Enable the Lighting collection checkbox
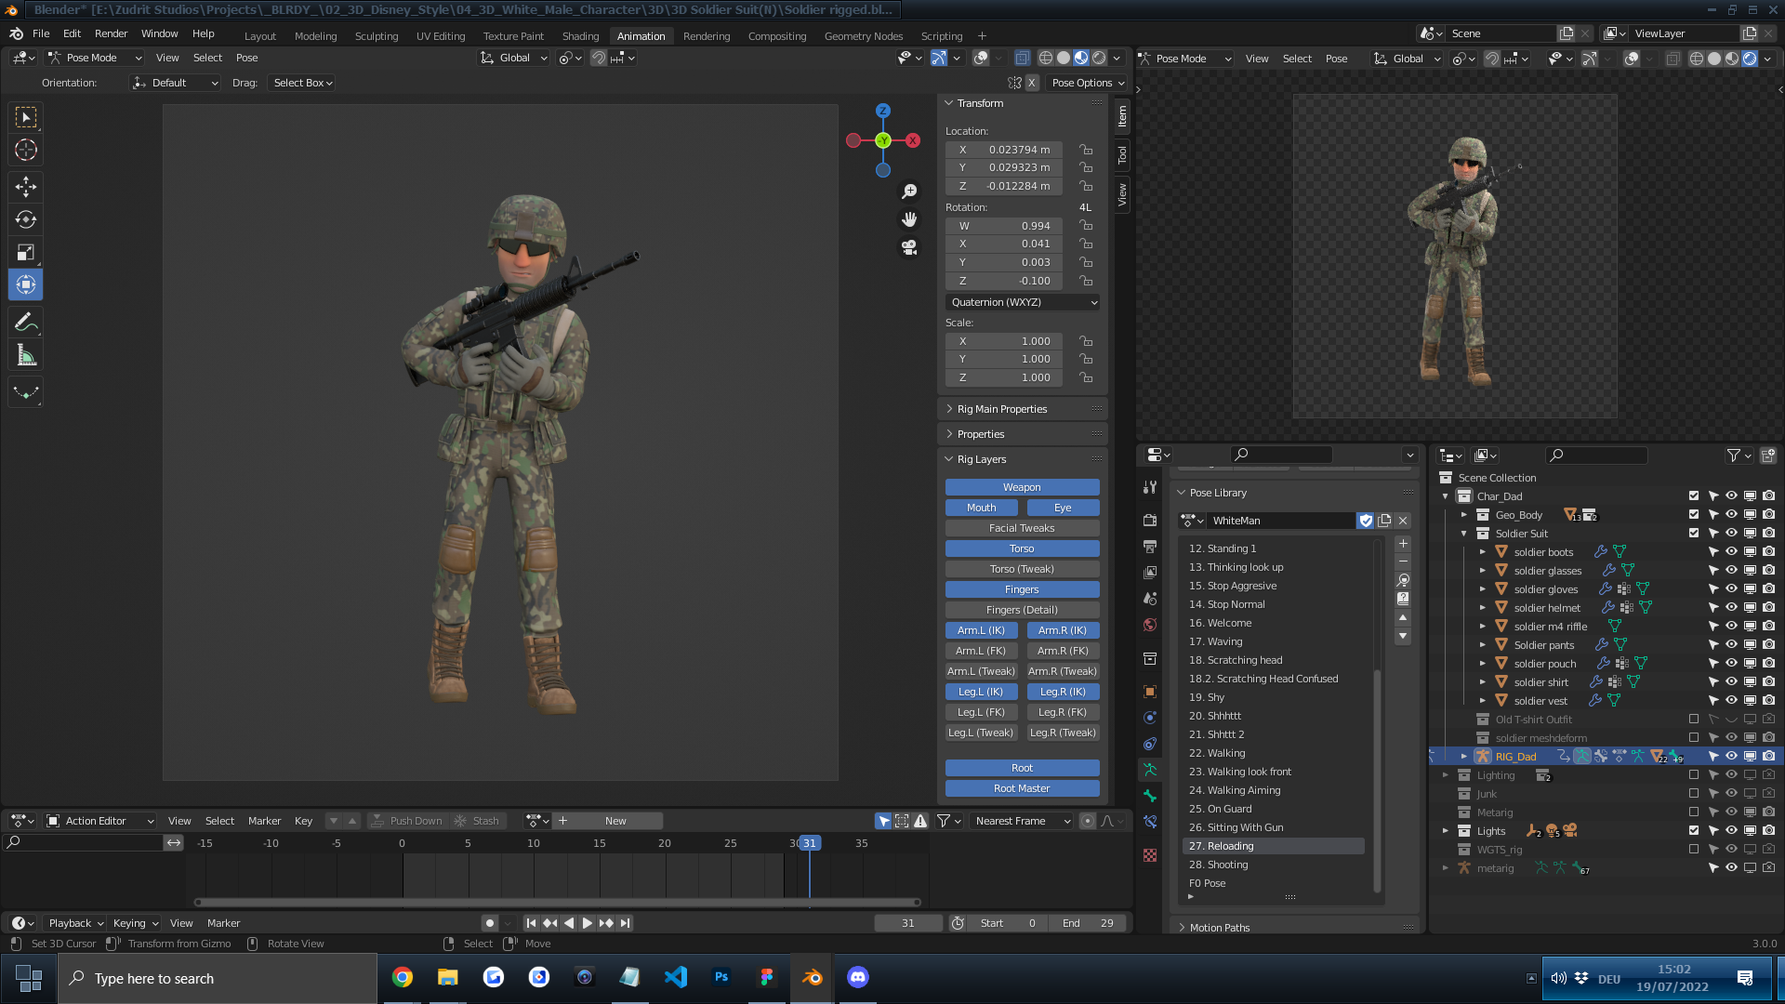 1694,774
